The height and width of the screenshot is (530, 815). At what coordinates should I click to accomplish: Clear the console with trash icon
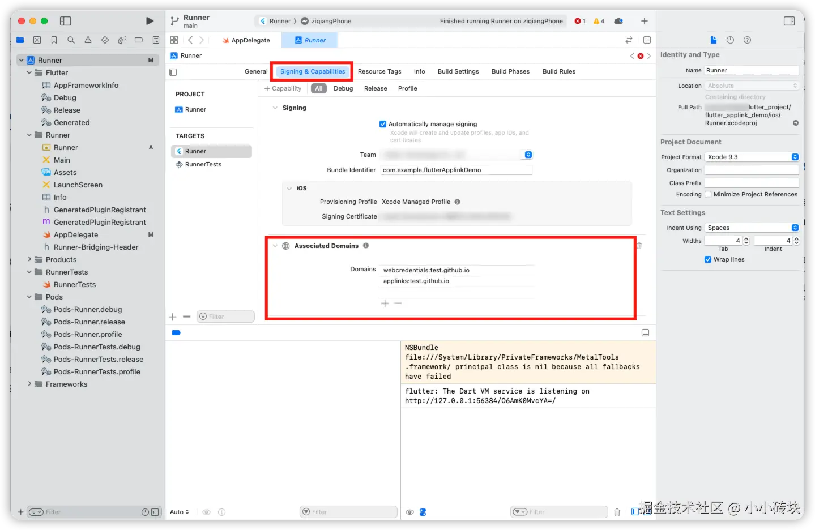[617, 512]
